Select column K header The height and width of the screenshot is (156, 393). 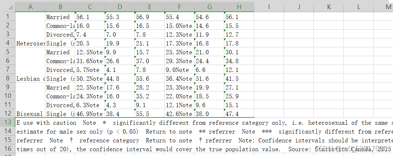click(329, 7)
